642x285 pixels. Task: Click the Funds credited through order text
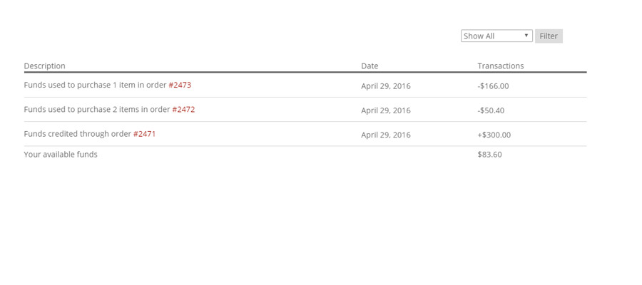point(77,134)
